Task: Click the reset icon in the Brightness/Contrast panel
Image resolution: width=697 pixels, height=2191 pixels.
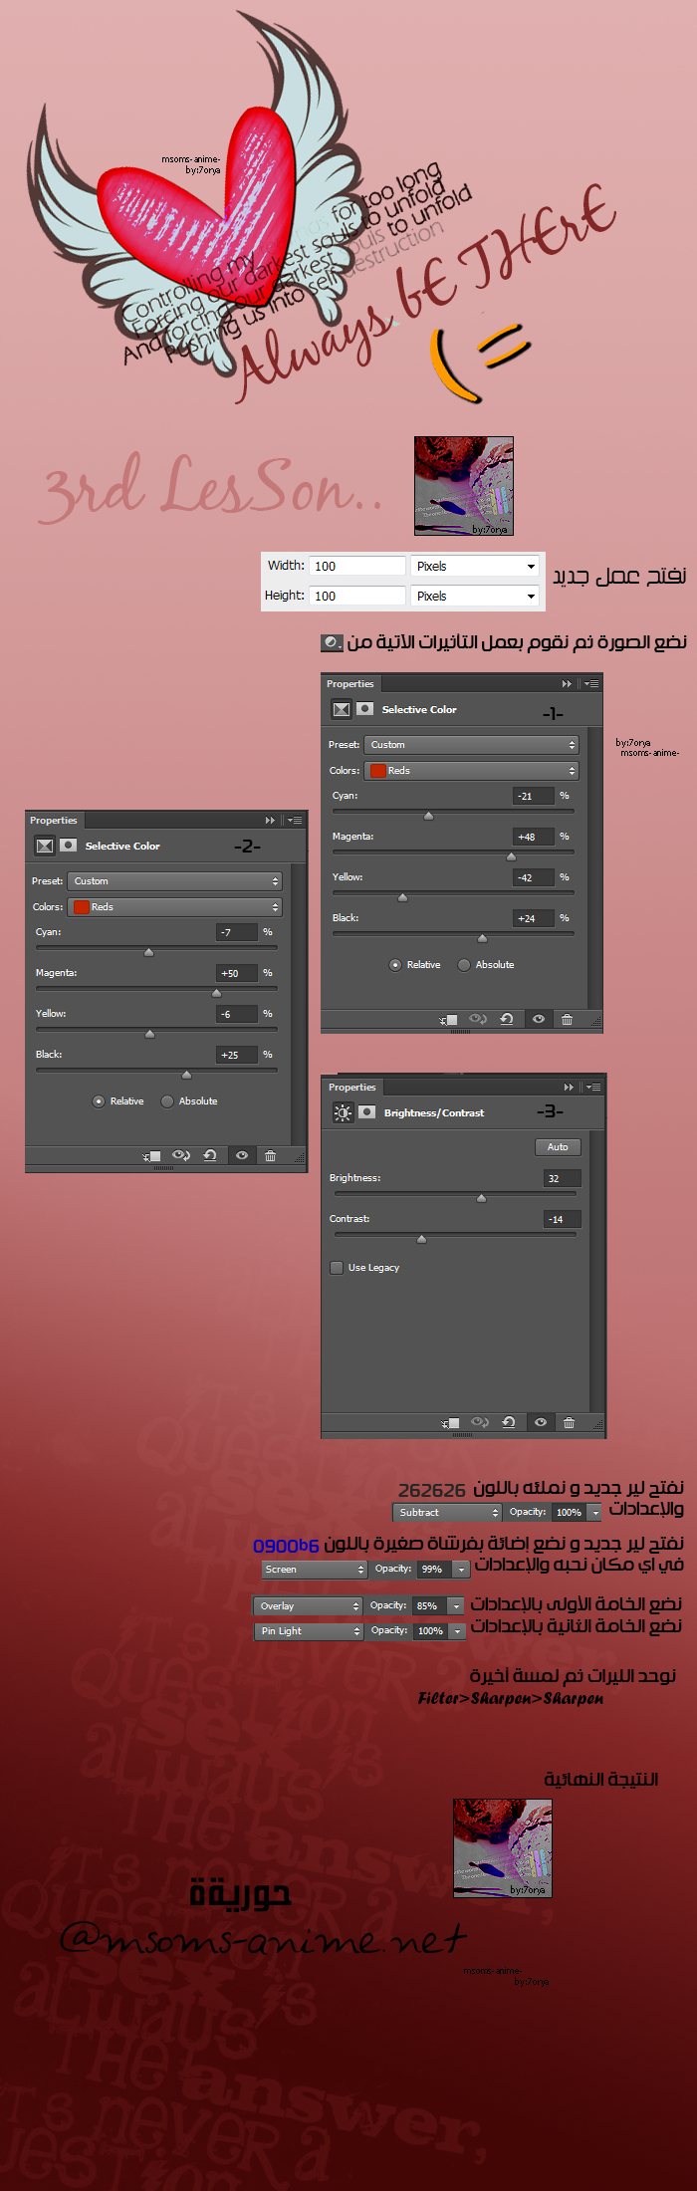Action: tap(509, 1422)
